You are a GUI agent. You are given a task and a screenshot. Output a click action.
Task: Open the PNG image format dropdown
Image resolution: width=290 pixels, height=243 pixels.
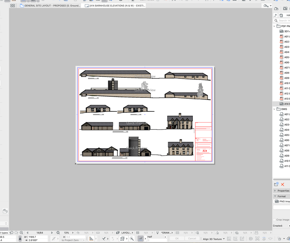tap(282, 201)
